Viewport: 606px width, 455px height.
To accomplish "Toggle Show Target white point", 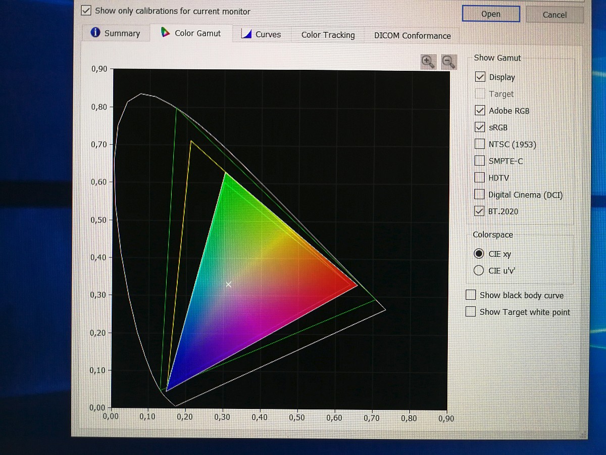I will [x=471, y=312].
